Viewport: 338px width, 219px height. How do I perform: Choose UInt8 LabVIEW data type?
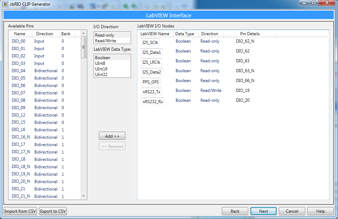tap(112, 63)
